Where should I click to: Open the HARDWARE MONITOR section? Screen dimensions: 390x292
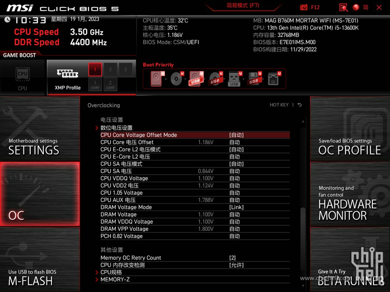tap(350, 194)
